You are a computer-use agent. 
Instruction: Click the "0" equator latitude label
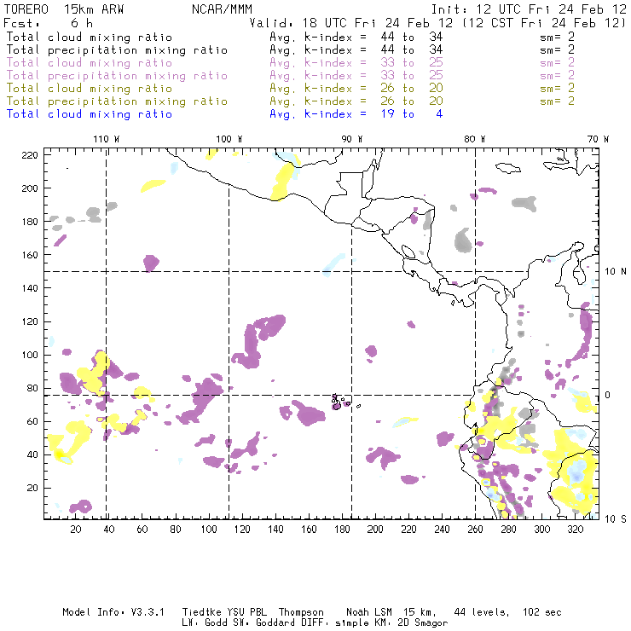pyautogui.click(x=608, y=395)
